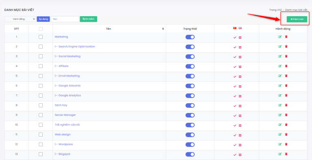Delete the Marketing category

pos(286,37)
